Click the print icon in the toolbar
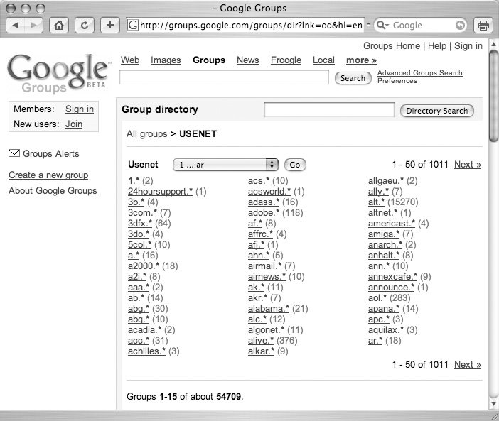Viewport: 499px width, 421px height. tap(483, 26)
